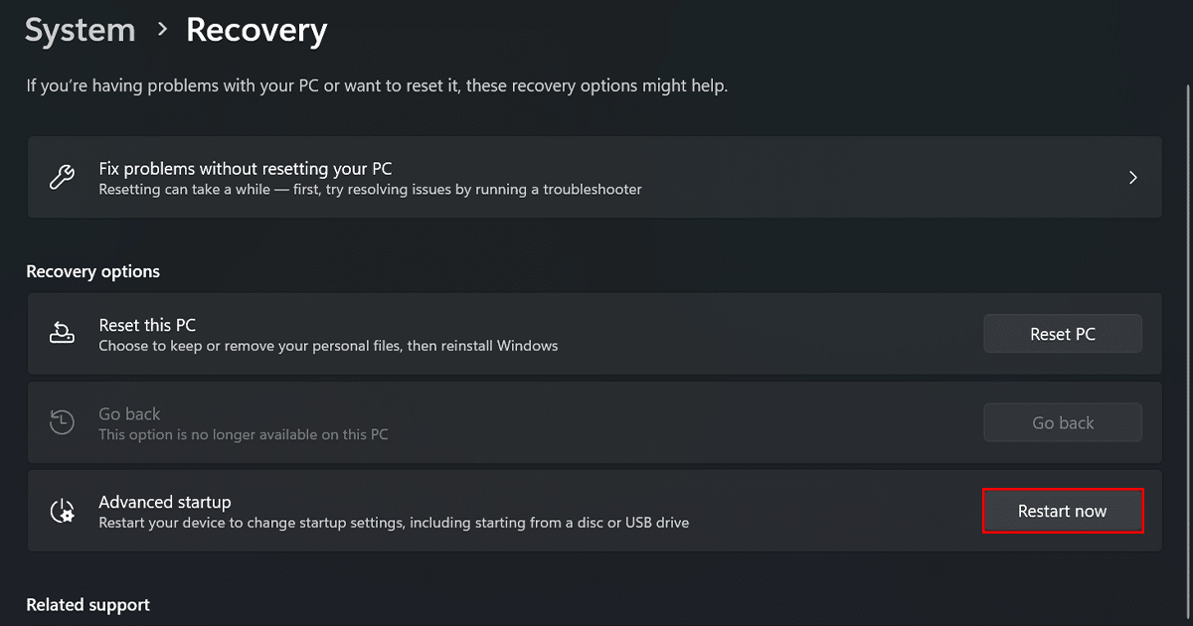
Task: Click the Recovery page heading
Action: click(256, 31)
